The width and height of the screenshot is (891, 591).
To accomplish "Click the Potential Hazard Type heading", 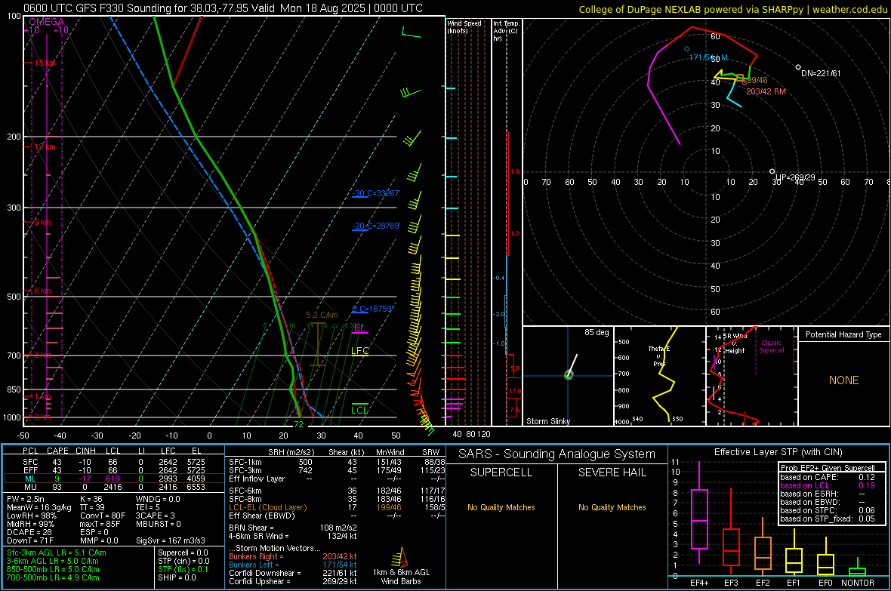I will (x=843, y=334).
